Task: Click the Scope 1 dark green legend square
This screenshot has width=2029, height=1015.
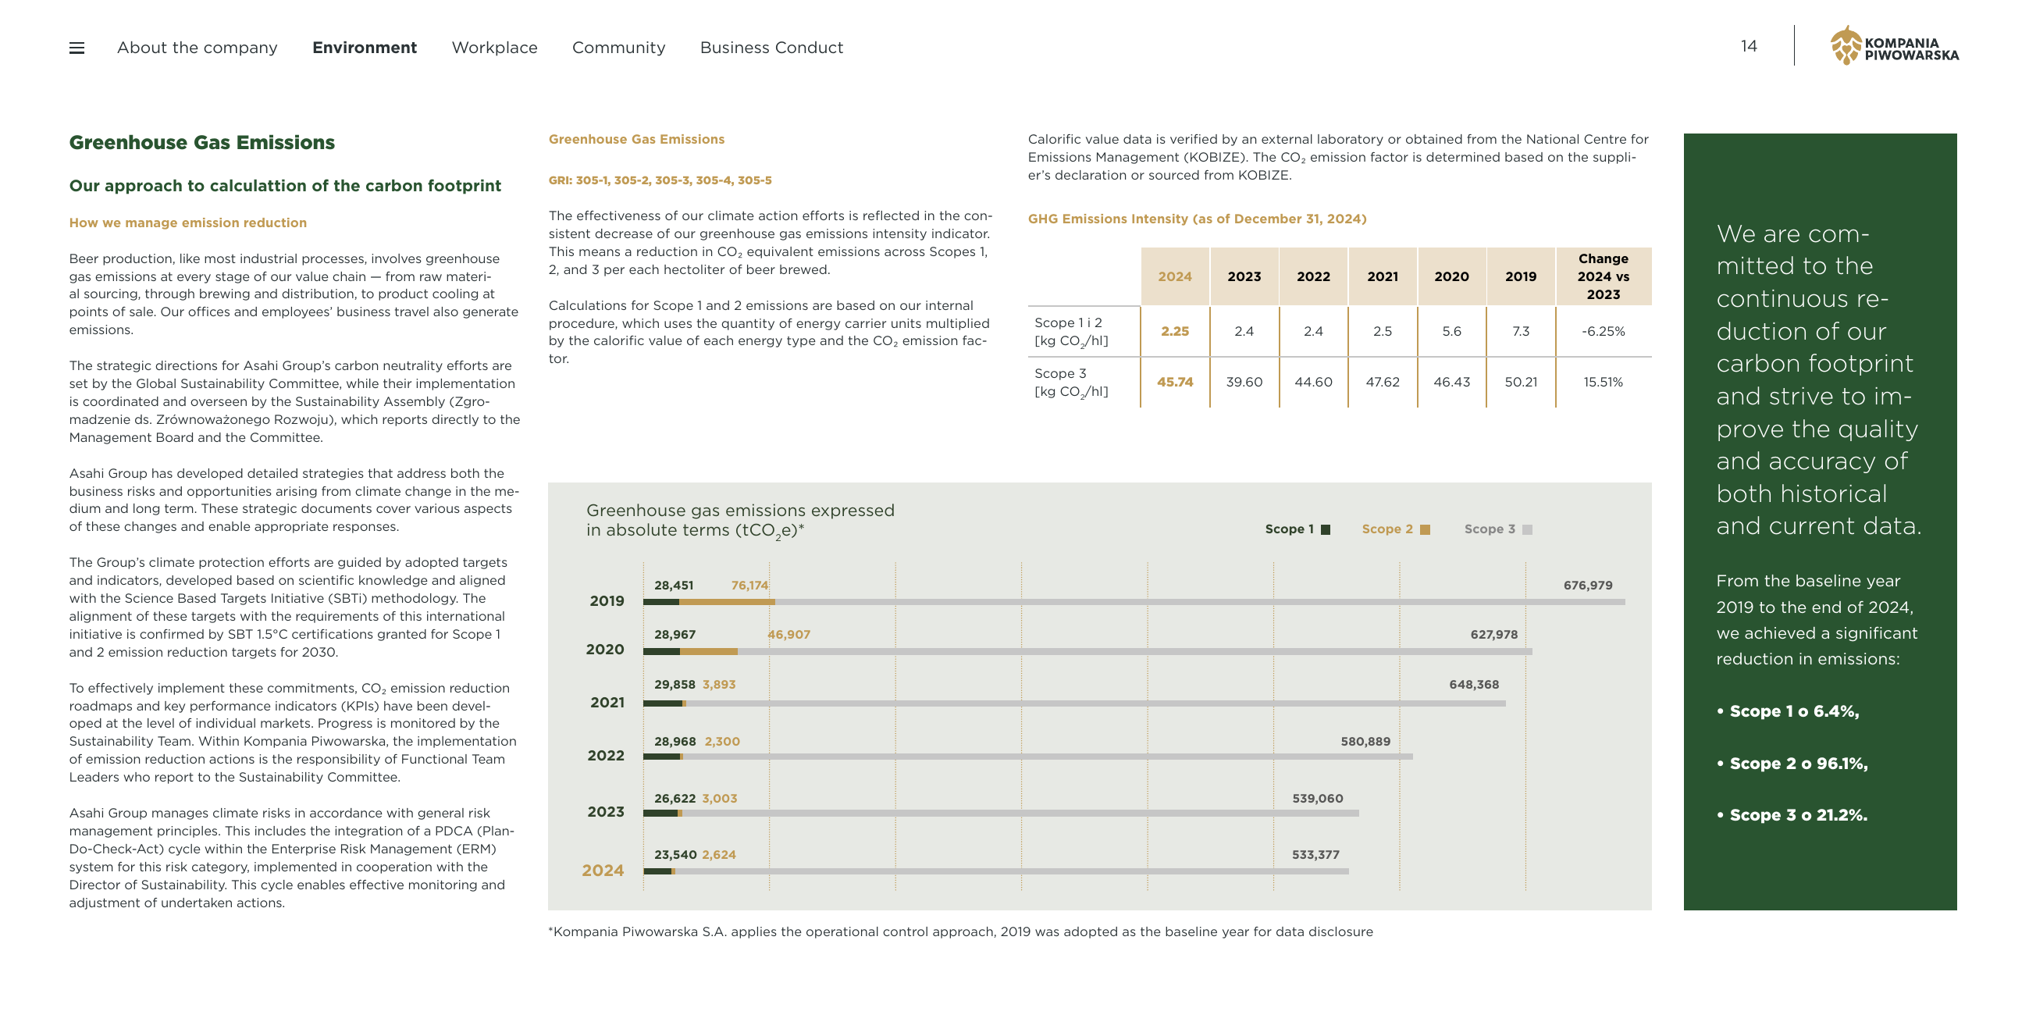Action: (x=1326, y=529)
